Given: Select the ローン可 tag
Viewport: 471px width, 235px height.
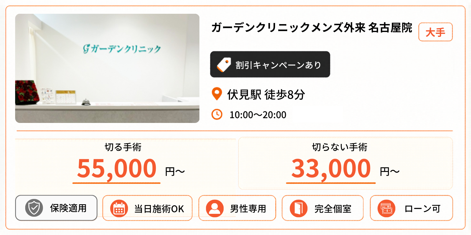Looking at the screenshot, I should [412, 208].
